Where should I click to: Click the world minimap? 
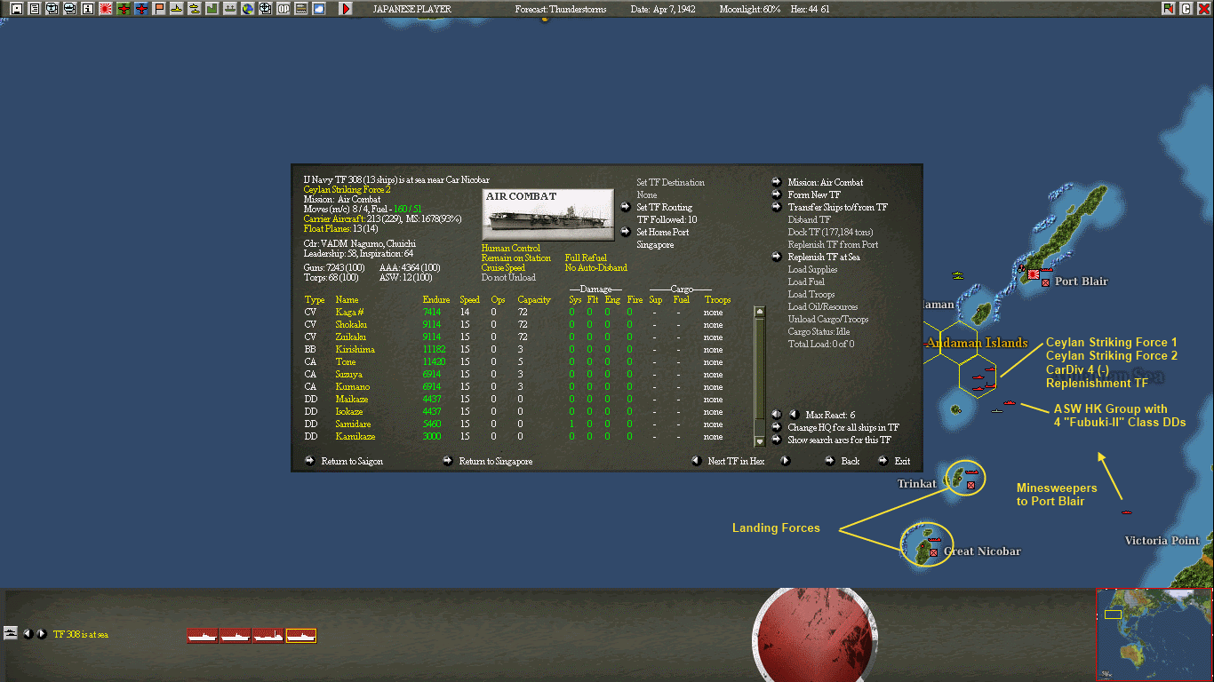point(1154,634)
